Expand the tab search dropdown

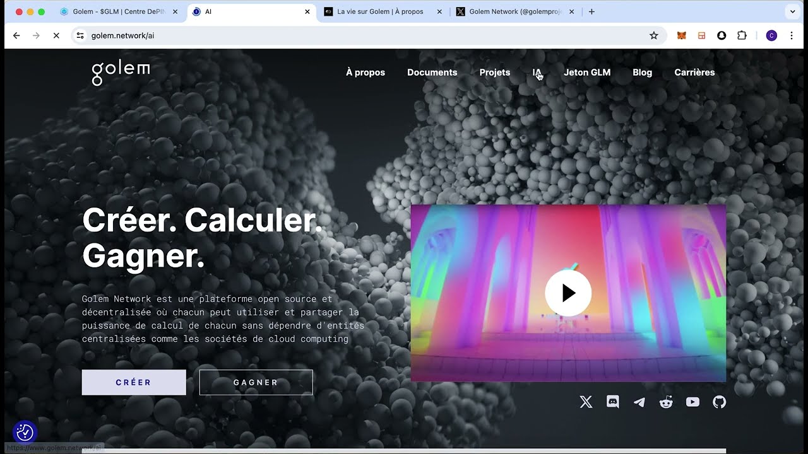click(792, 11)
